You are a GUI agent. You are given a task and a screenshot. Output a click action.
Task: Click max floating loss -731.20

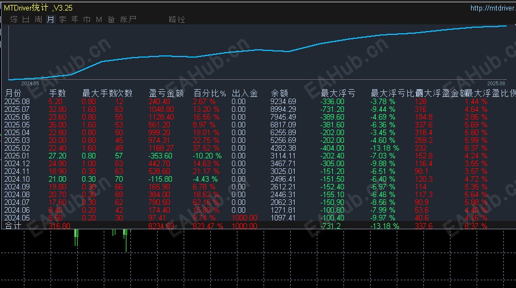tap(332, 109)
